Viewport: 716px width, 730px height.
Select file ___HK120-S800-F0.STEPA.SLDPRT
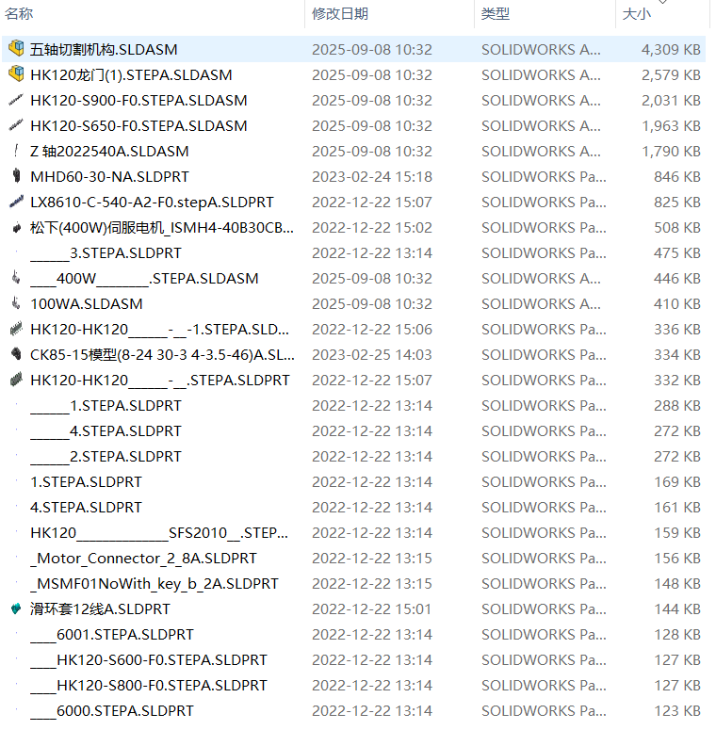(x=149, y=686)
